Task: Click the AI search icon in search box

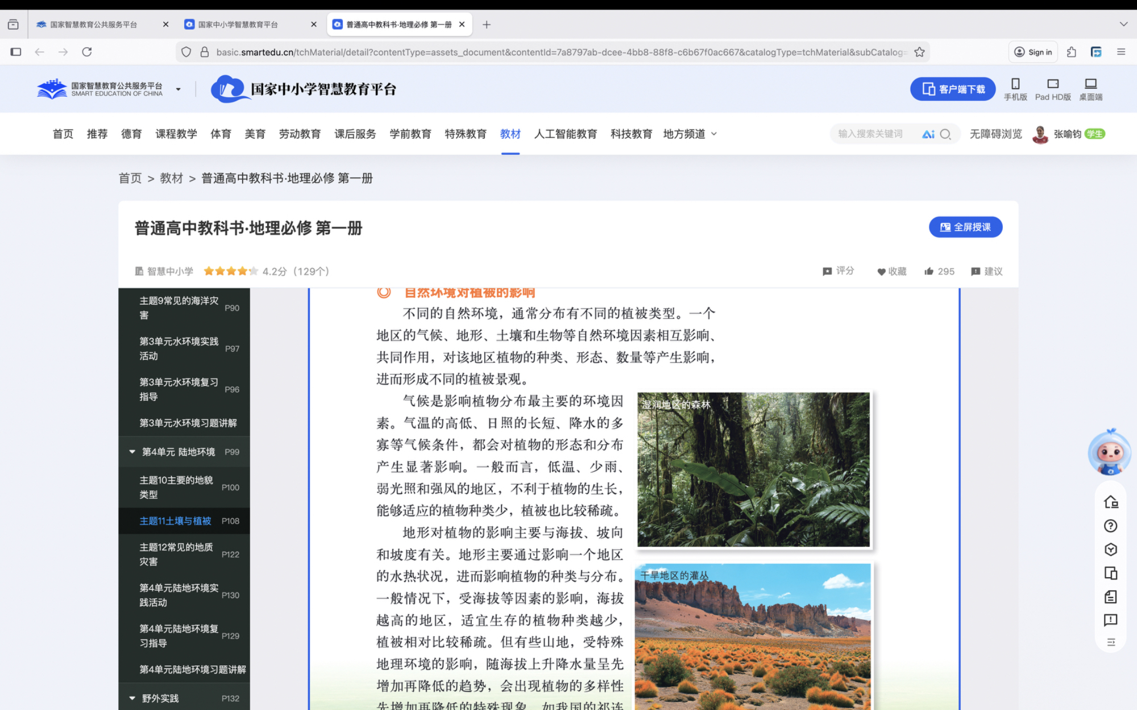Action: pyautogui.click(x=928, y=134)
